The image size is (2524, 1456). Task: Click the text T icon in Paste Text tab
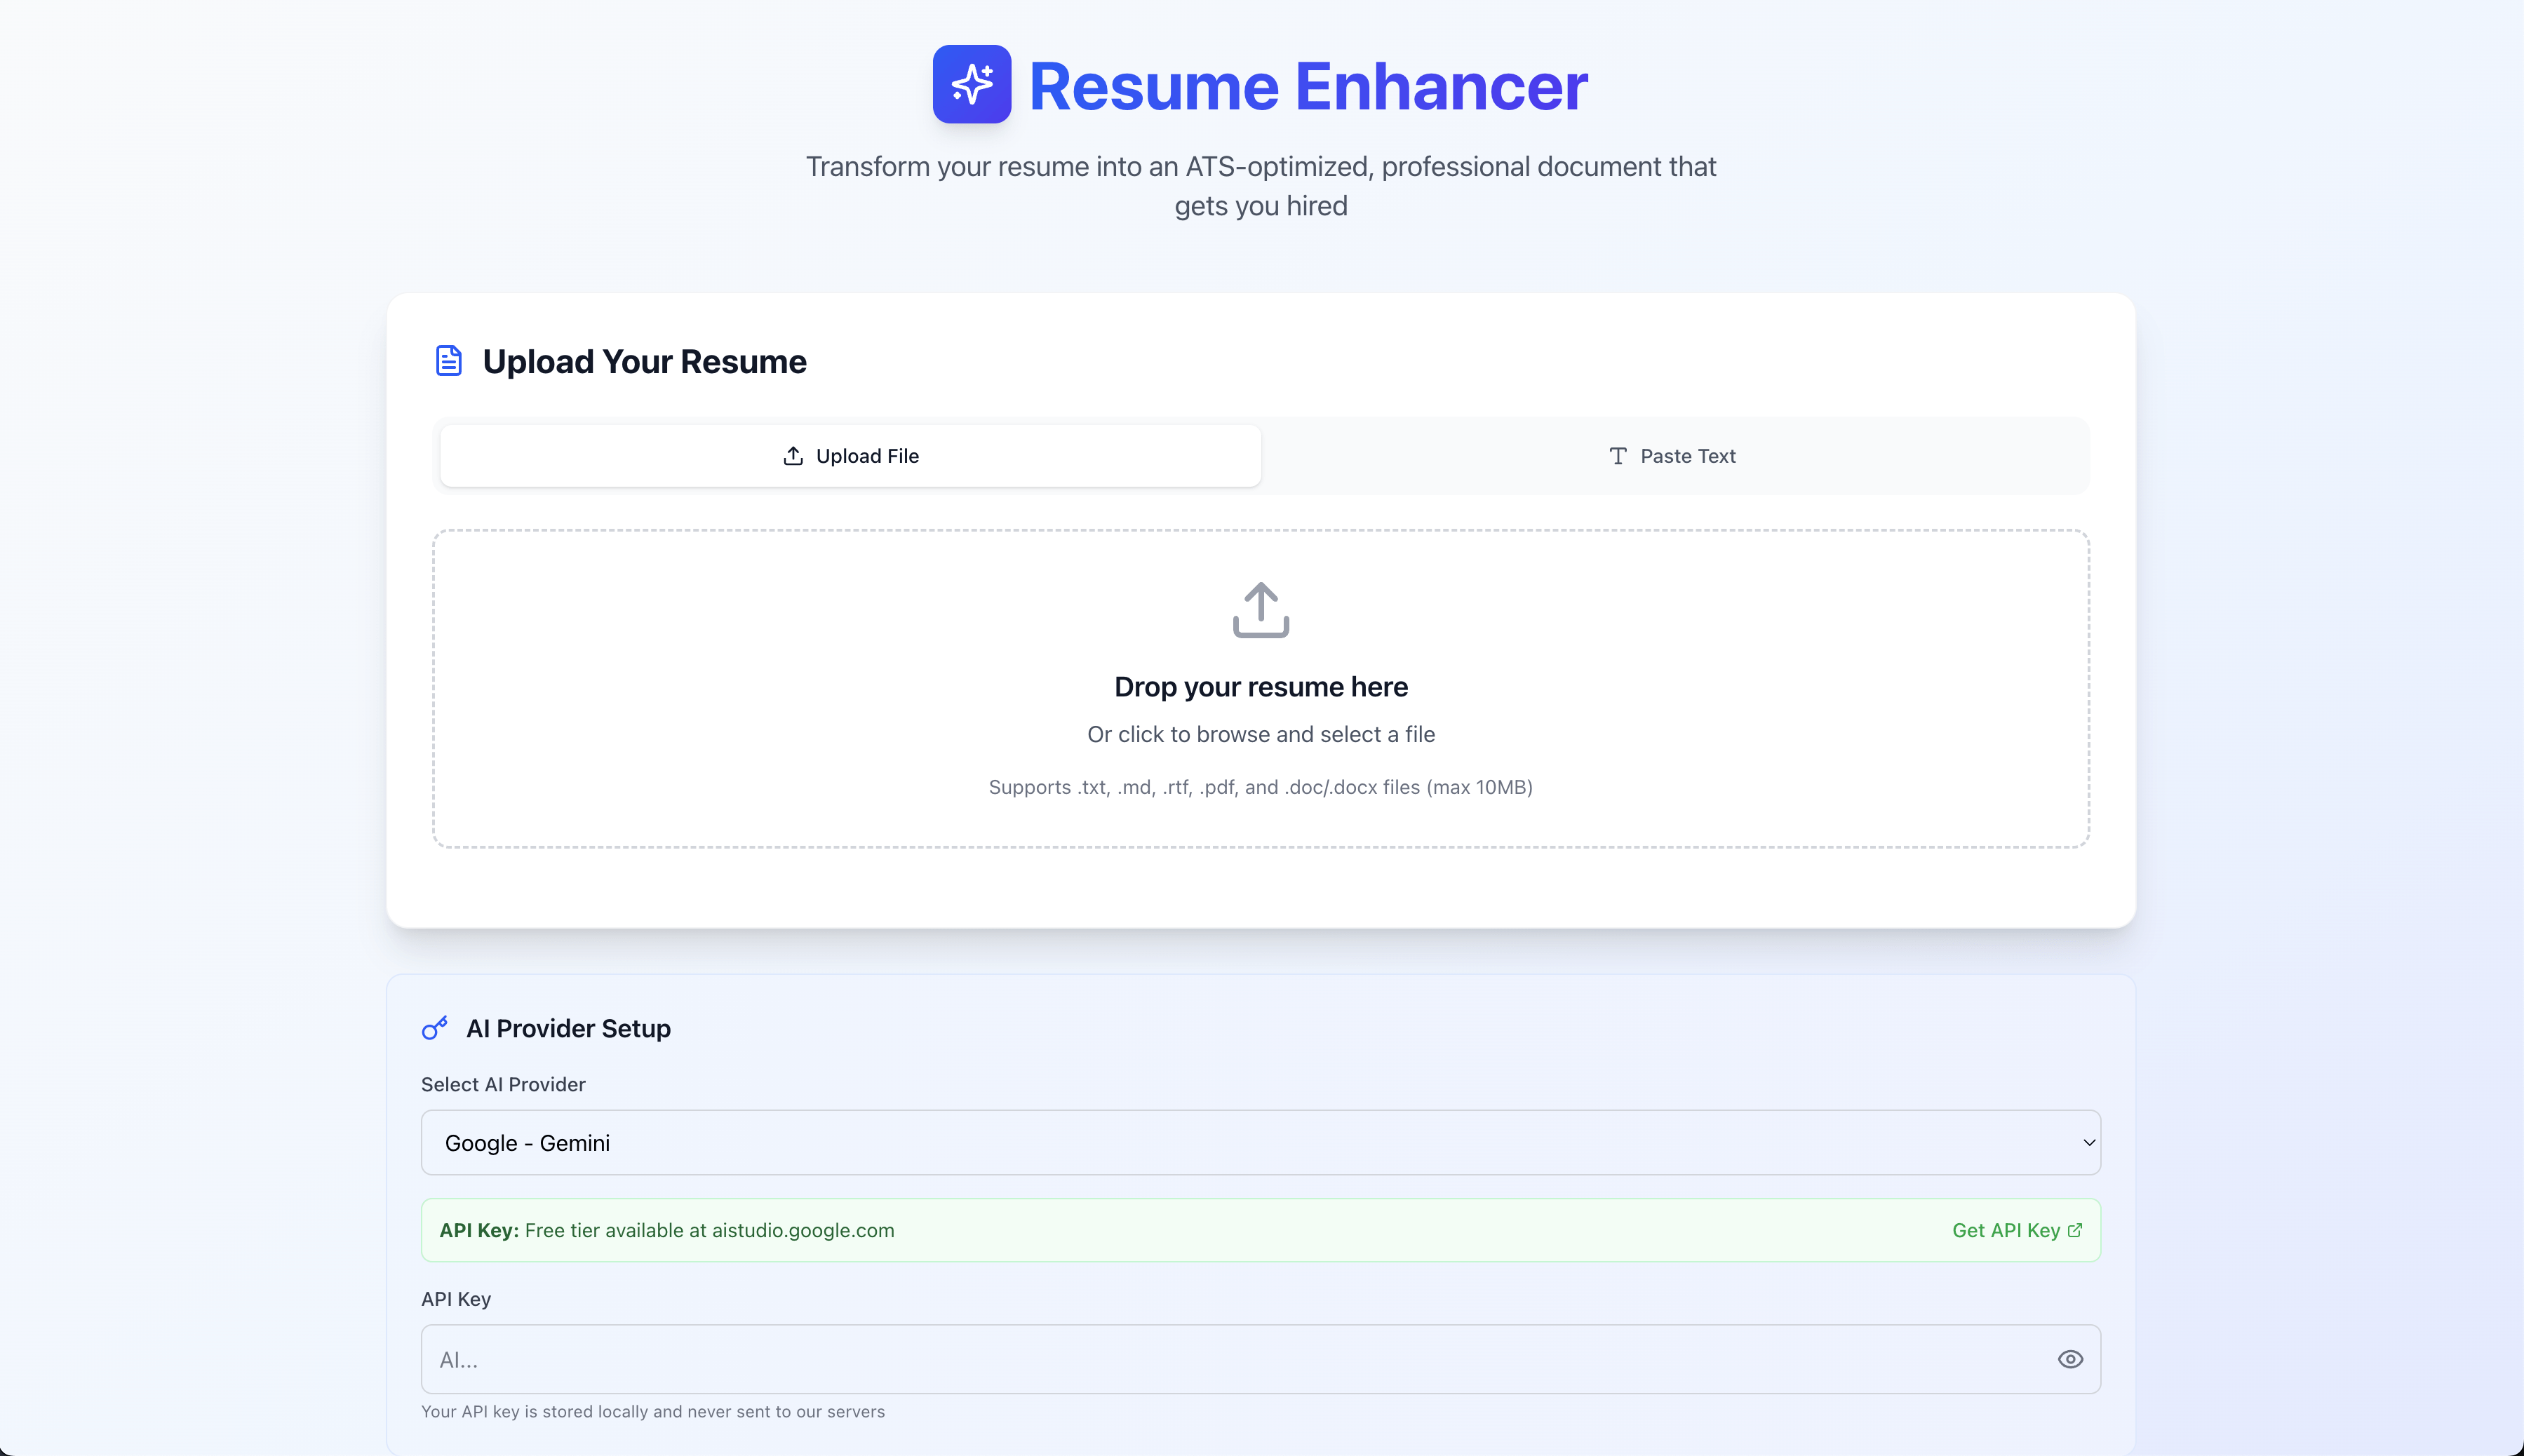click(x=1617, y=456)
